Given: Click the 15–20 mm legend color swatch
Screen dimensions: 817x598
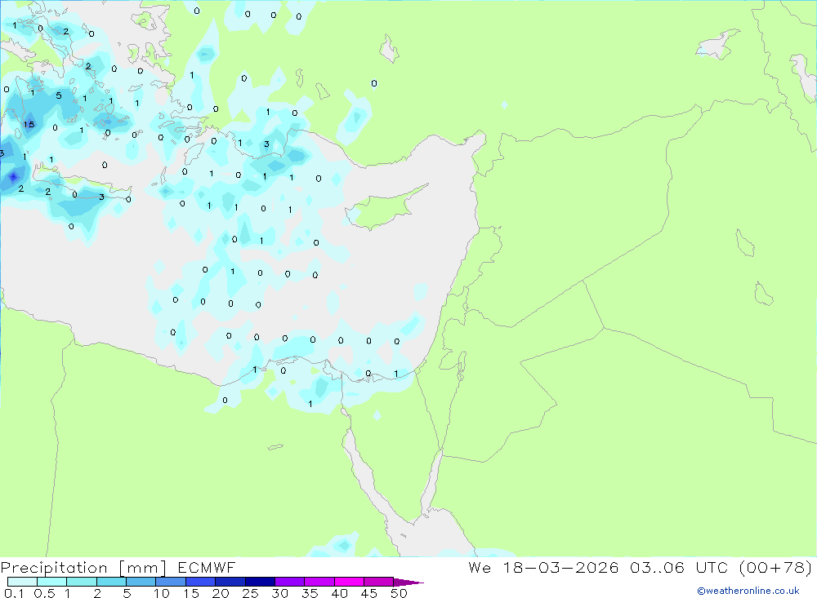Looking at the screenshot, I should click(201, 582).
